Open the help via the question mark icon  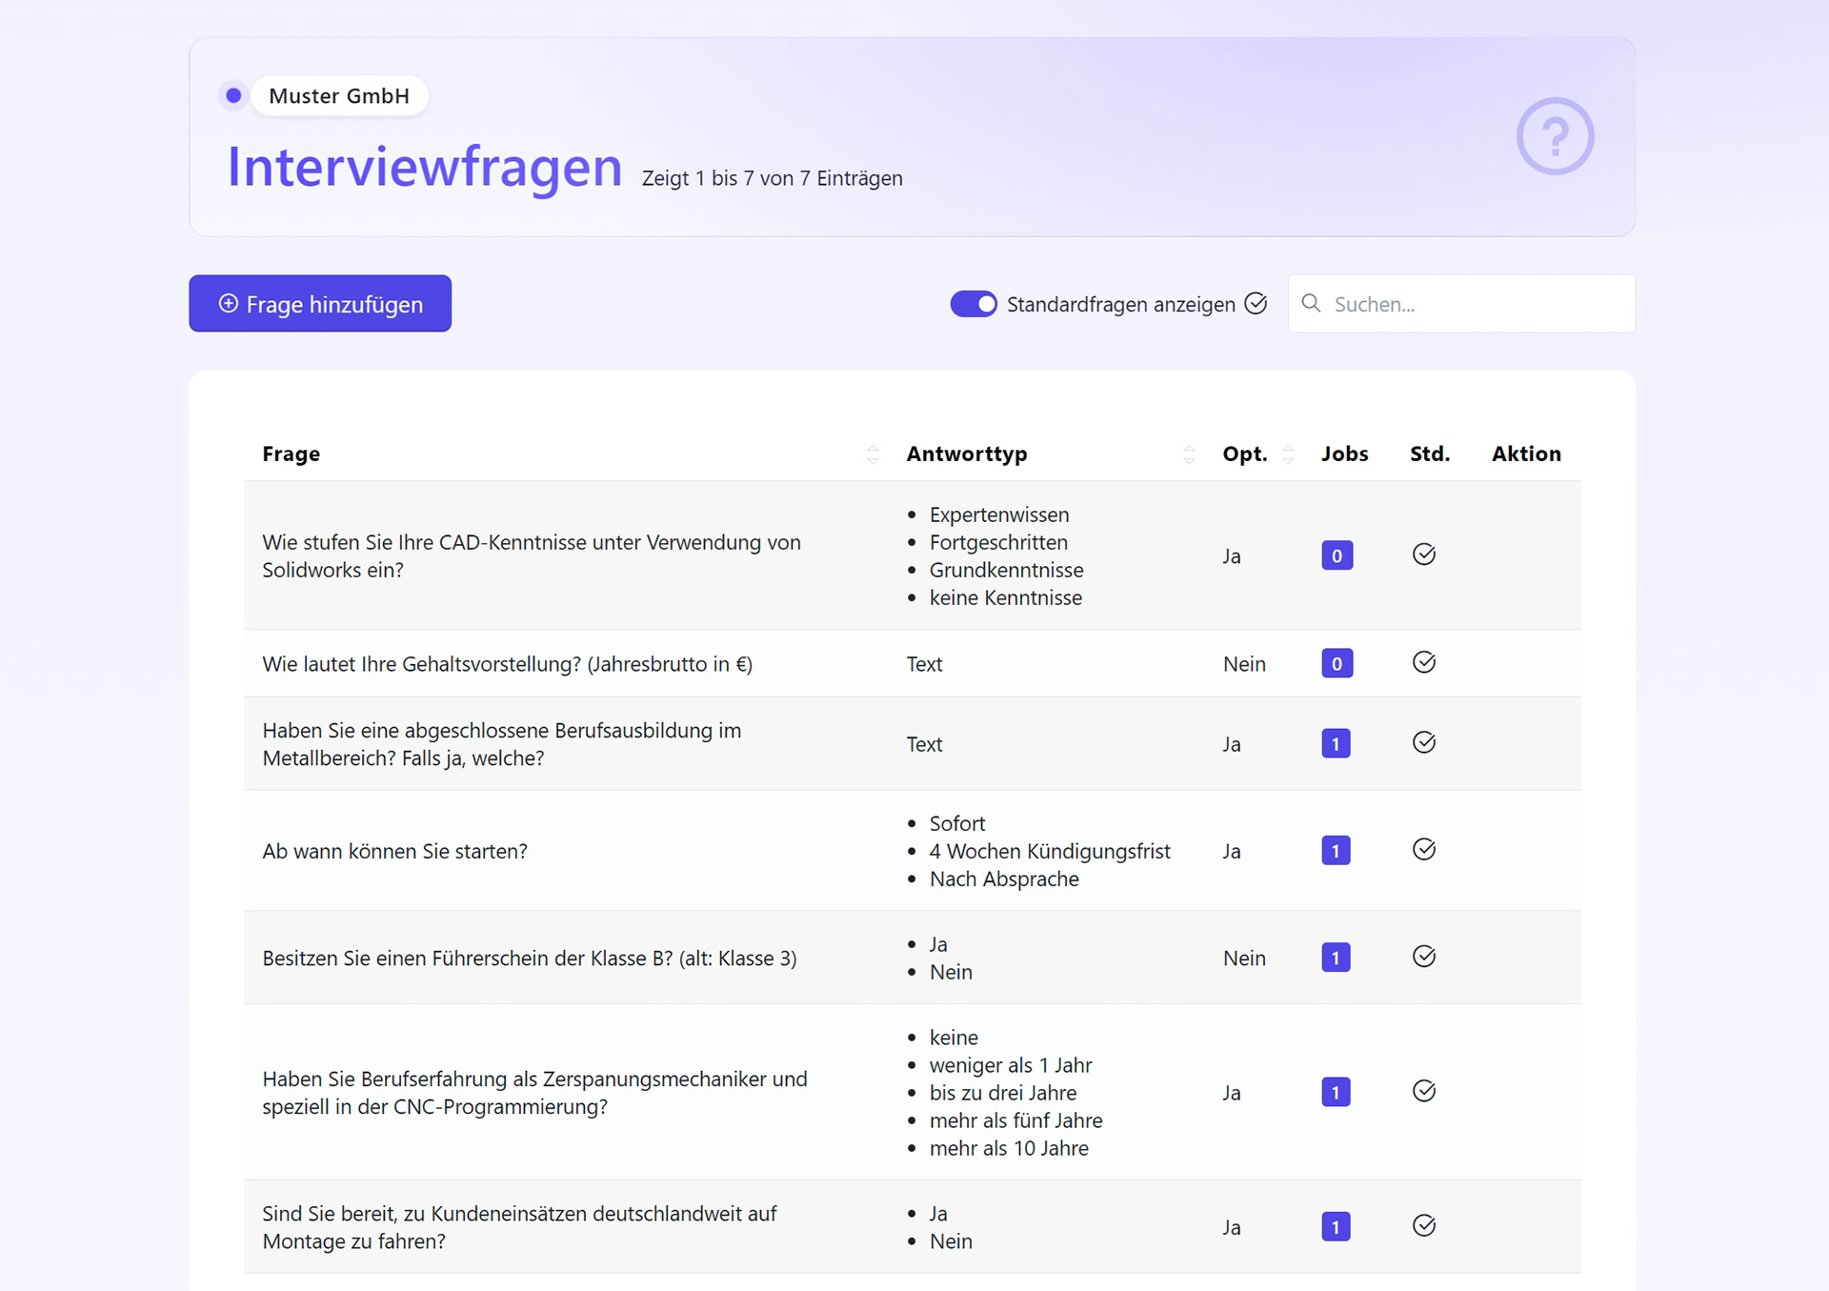(x=1555, y=136)
